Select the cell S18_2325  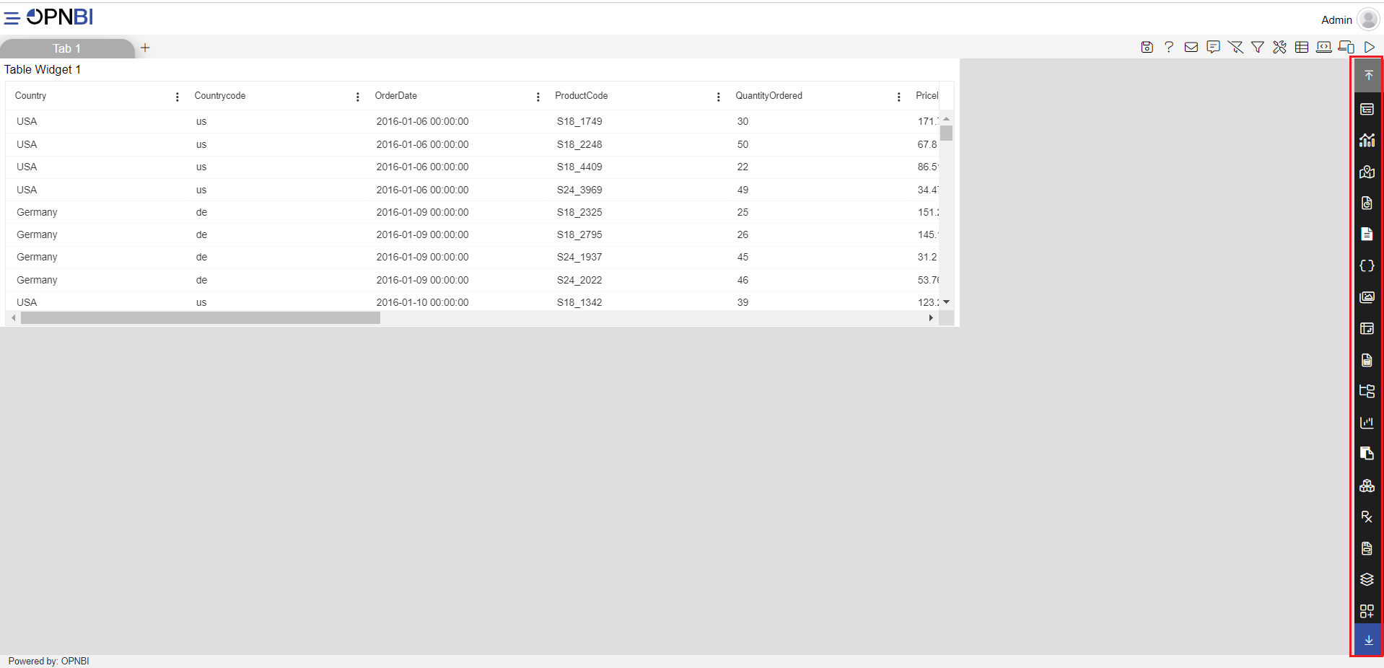(579, 212)
